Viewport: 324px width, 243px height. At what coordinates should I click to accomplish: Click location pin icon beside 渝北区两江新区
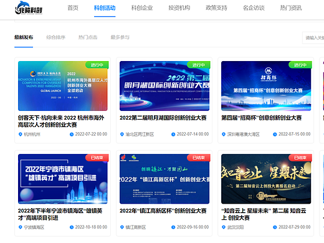(122, 135)
